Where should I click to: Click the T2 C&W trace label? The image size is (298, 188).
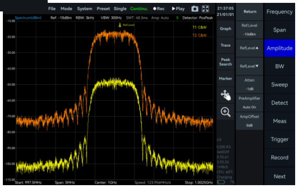click(x=199, y=35)
